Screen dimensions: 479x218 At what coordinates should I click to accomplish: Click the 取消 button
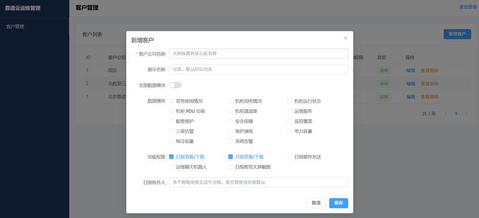coord(316,203)
